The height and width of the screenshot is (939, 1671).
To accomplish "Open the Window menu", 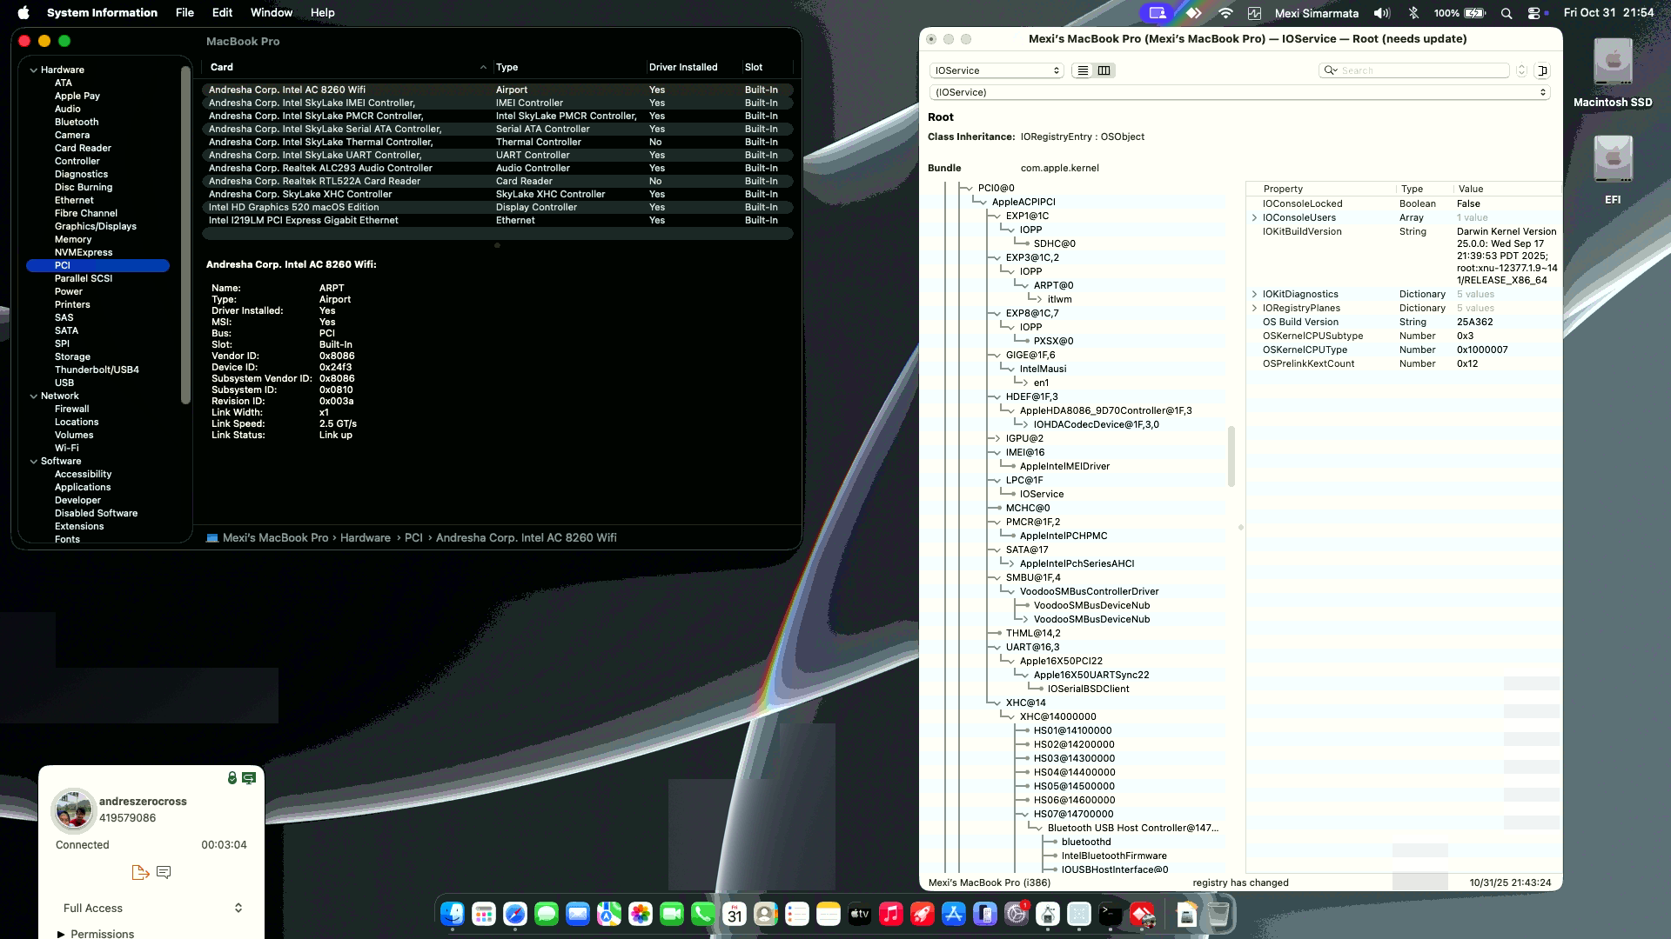I will coord(272,13).
